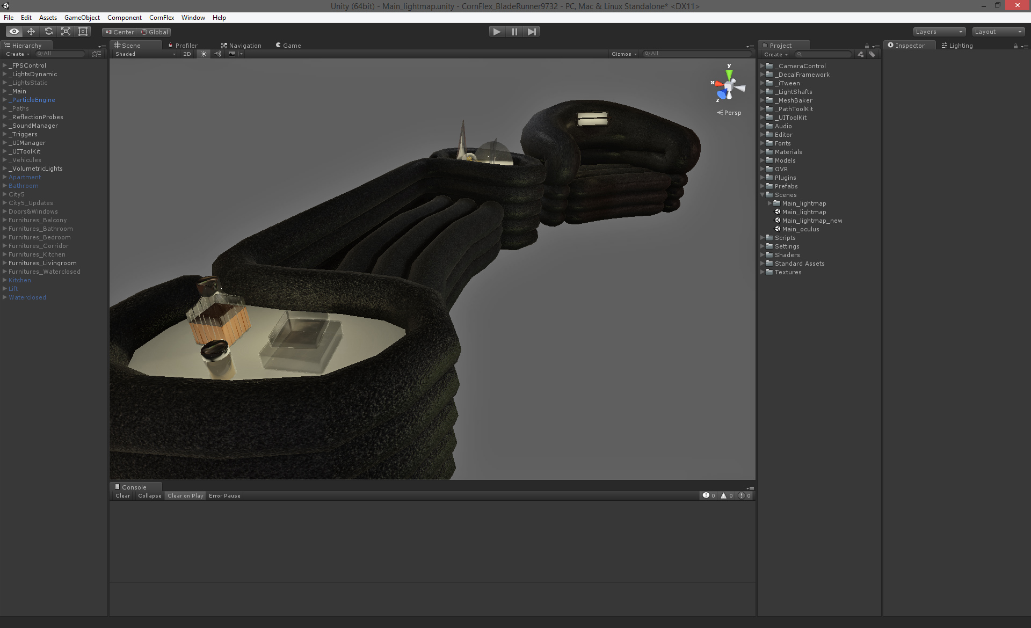
Task: Select the Move tool in toolbar
Action: 31,32
